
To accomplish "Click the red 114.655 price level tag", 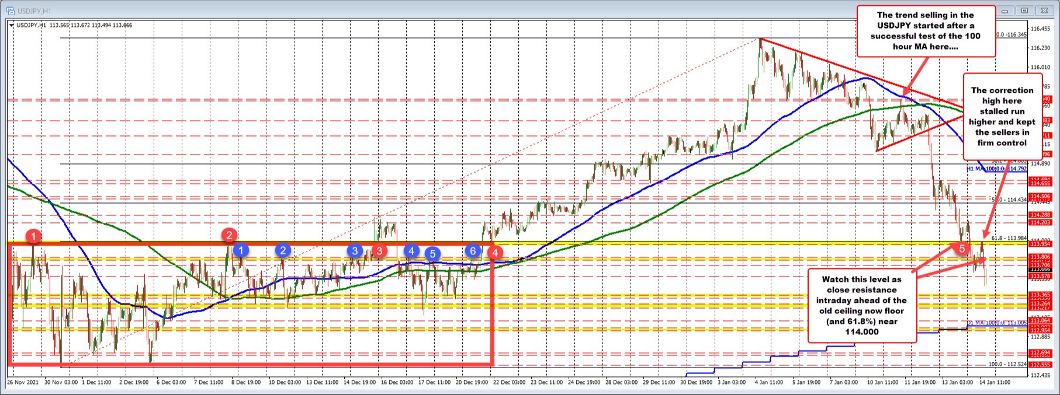I will (x=1041, y=183).
